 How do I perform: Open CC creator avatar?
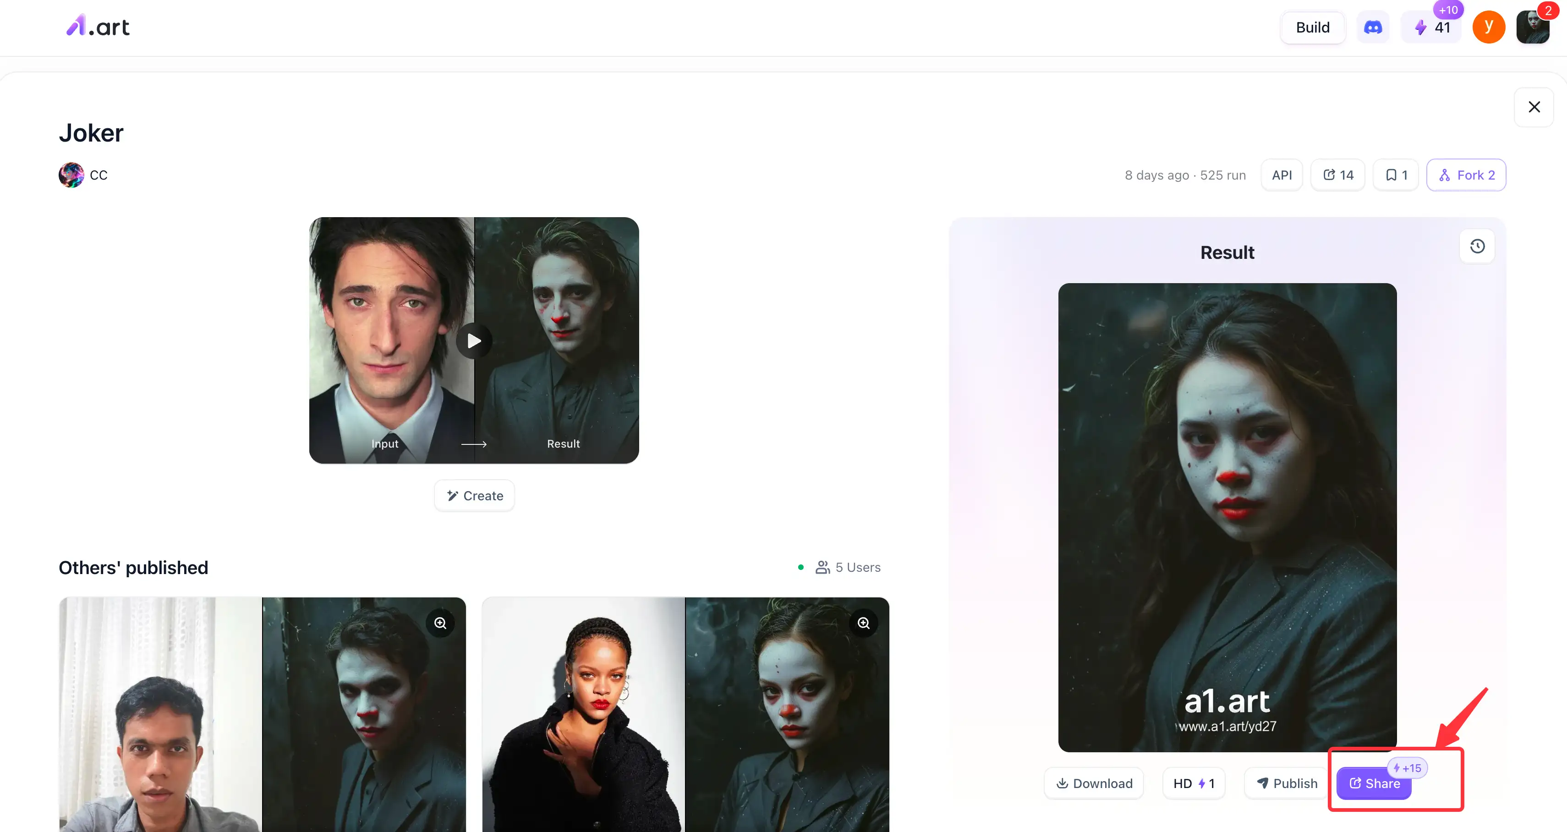71,175
